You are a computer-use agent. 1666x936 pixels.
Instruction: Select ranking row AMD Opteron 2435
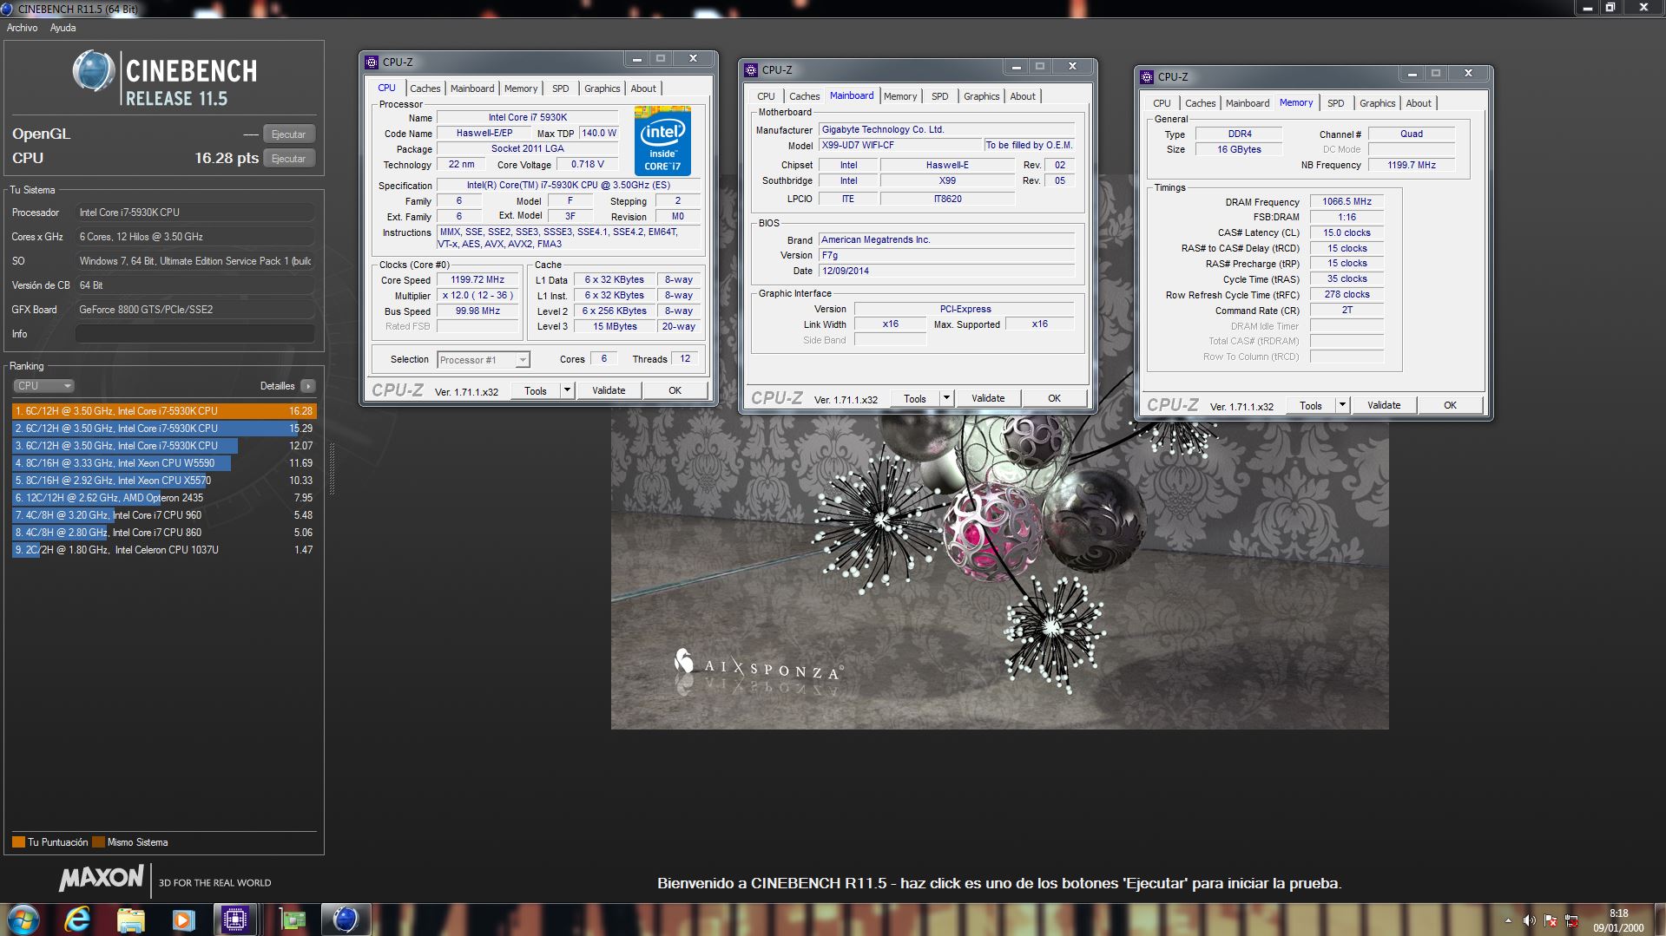(164, 498)
